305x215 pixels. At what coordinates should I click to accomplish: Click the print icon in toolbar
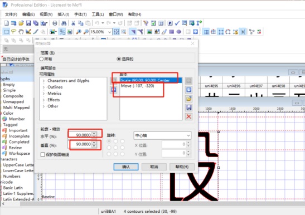(x=55, y=23)
